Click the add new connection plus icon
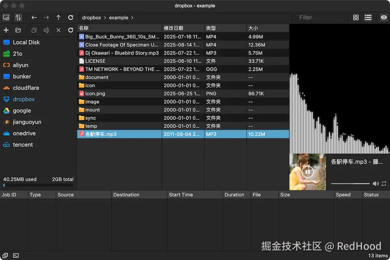 pyautogui.click(x=6, y=30)
